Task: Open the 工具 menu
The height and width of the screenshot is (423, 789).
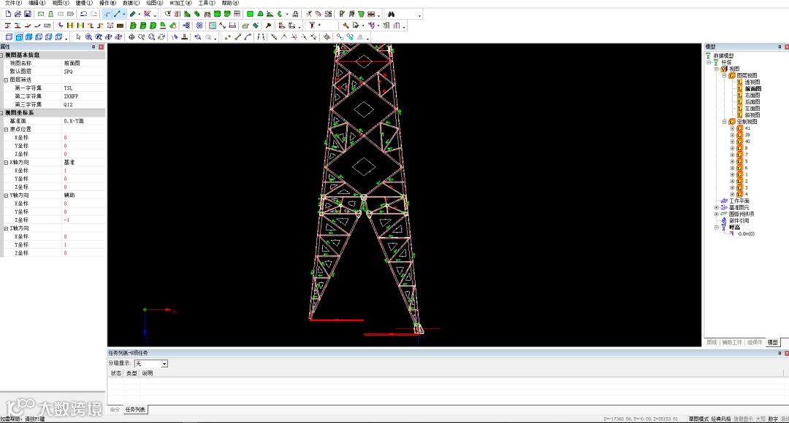Action: click(206, 3)
